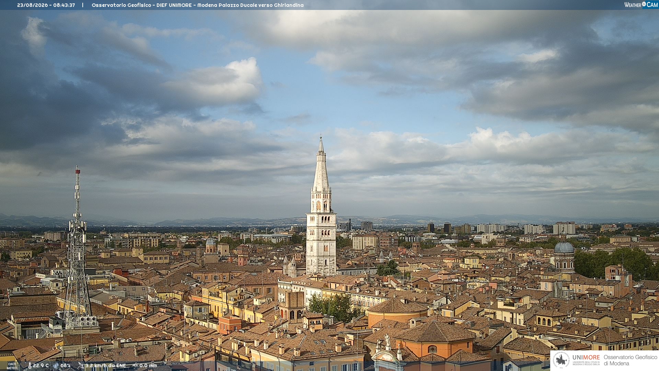This screenshot has height=371, width=659.
Task: Click the UNIMORE horseman seal emblem
Action: click(561, 360)
